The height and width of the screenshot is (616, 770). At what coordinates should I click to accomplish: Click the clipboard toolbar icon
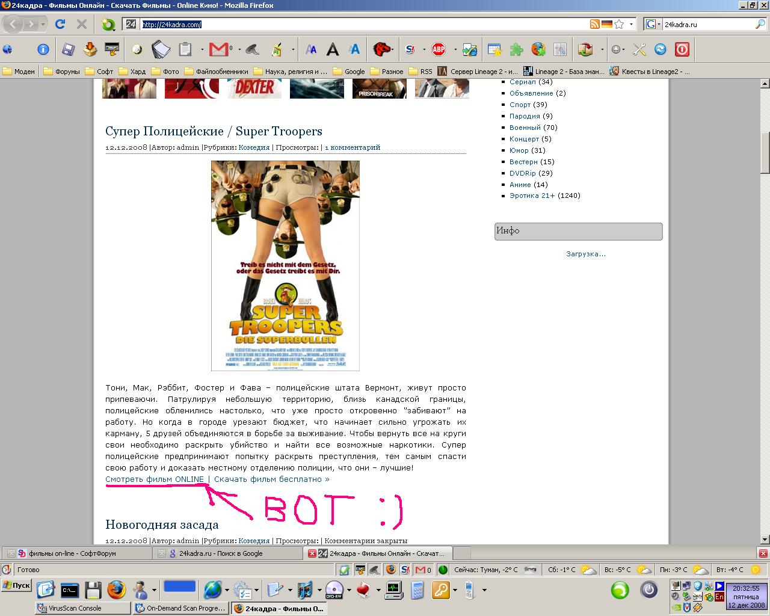(x=185, y=49)
